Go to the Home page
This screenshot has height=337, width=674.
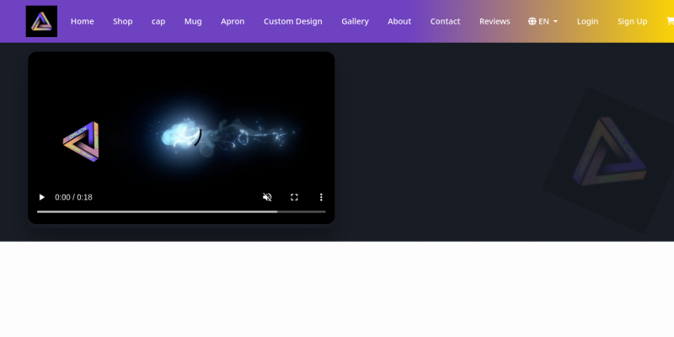click(x=83, y=21)
